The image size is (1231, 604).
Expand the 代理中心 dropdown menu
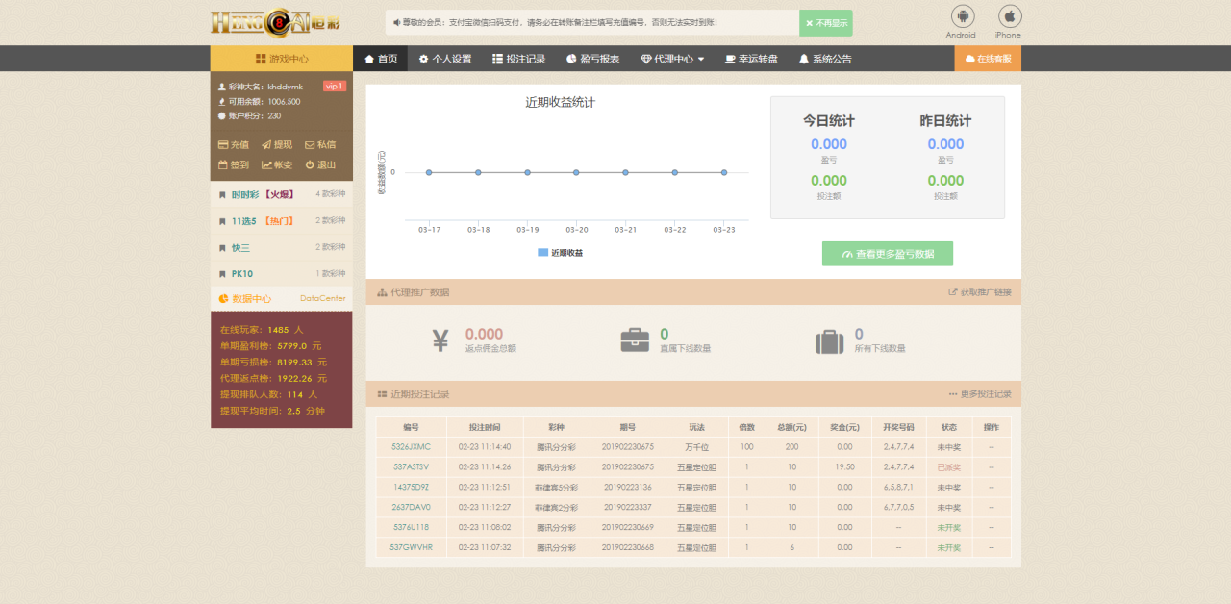[672, 59]
